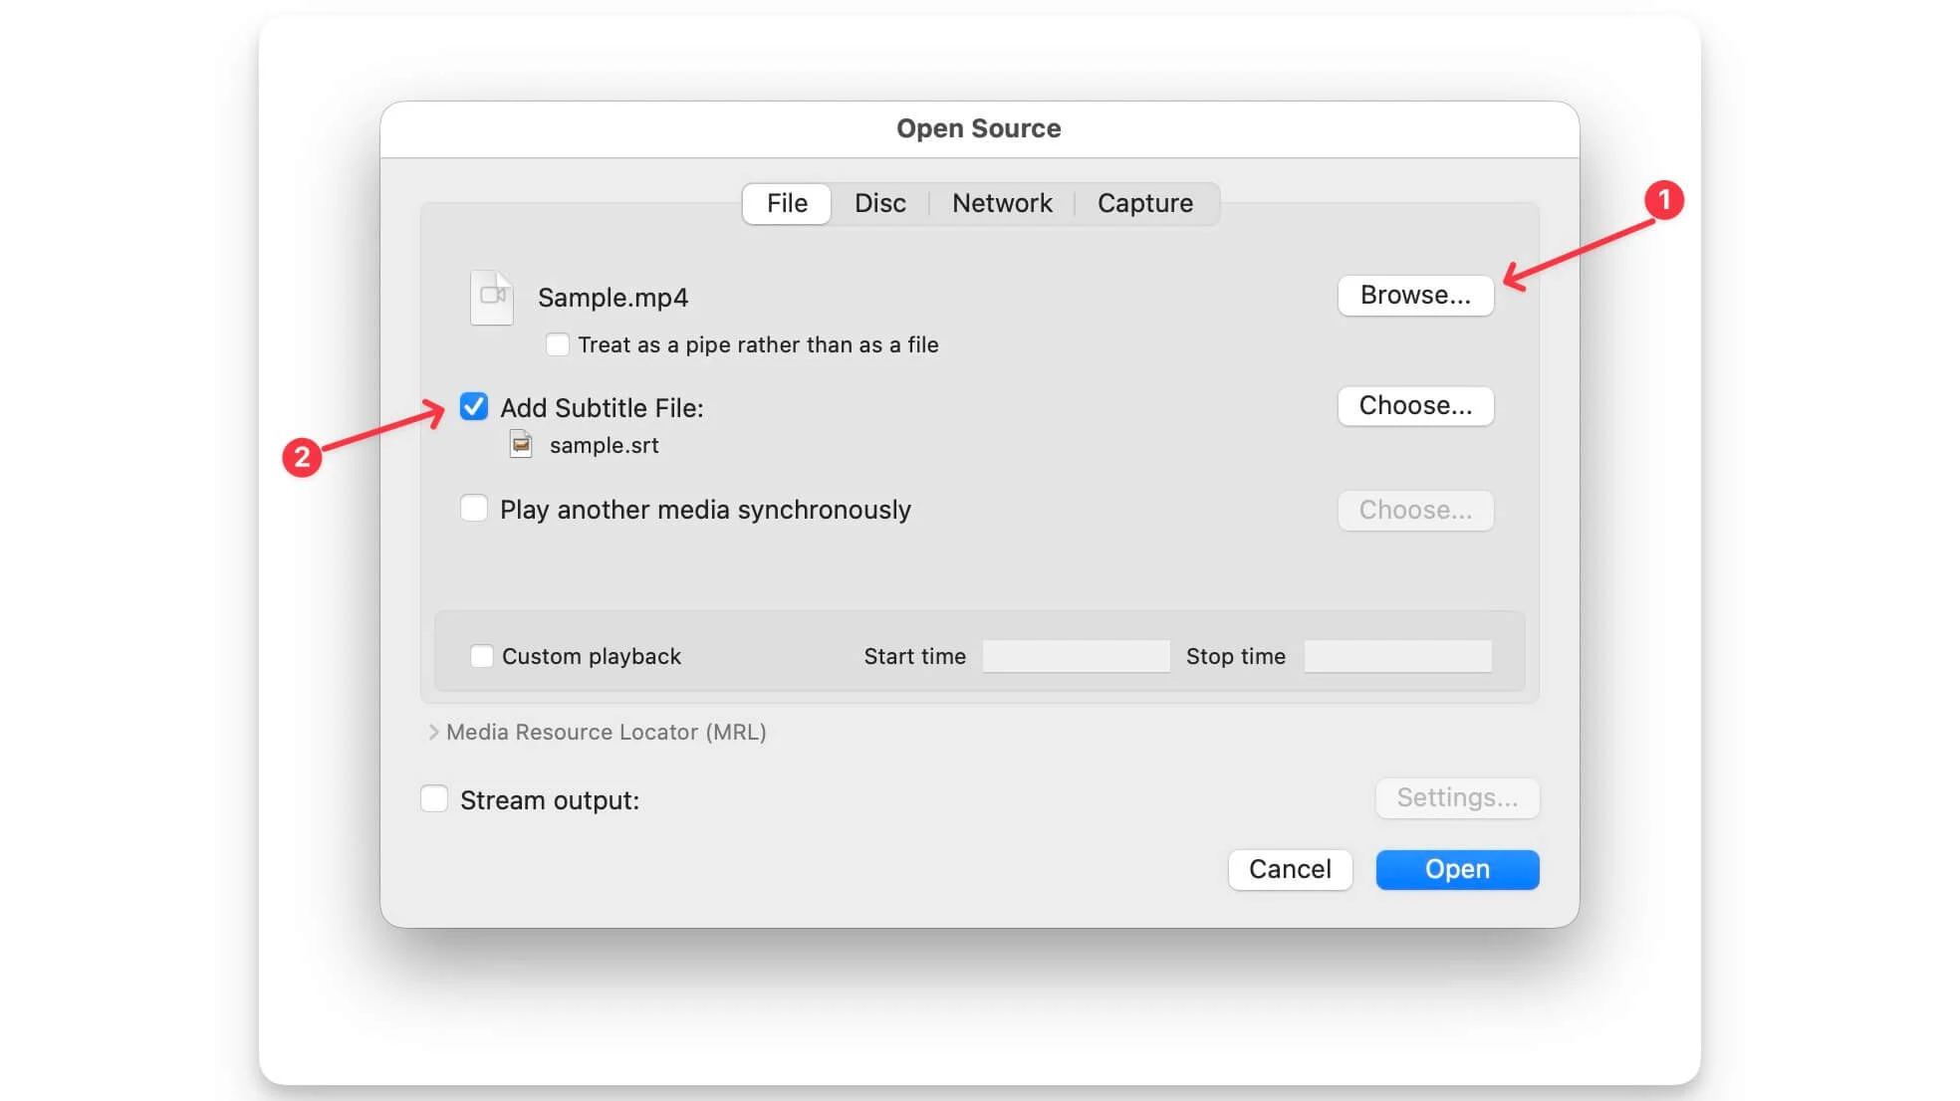Viewport: 1960px width, 1101px height.
Task: Toggle the Stream output checkbox
Action: click(434, 799)
